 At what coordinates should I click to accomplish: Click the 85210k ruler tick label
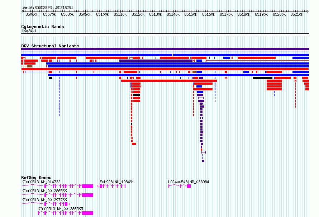click(297, 14)
